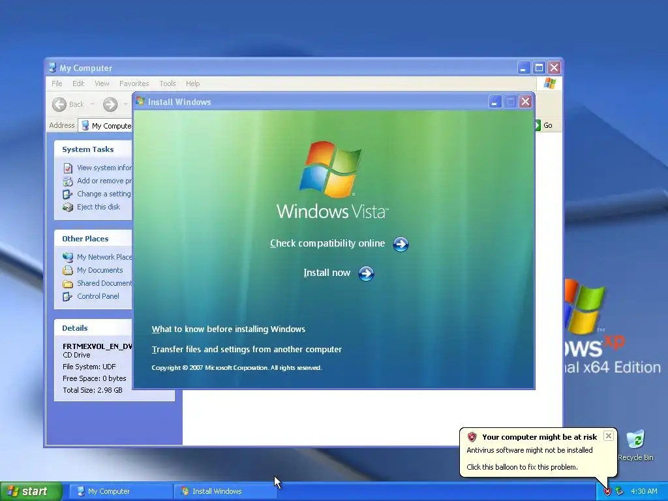Screen dimensions: 668x501
Task: Maximize the My Computer window
Action: pos(539,68)
